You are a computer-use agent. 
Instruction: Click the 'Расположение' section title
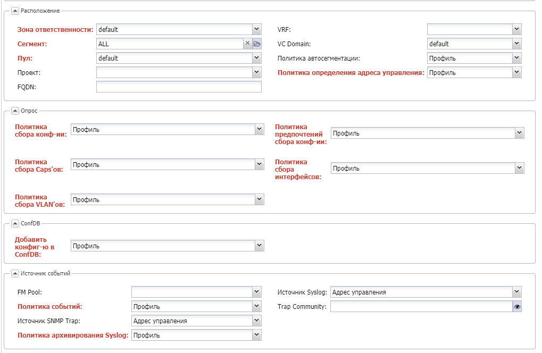pos(40,11)
